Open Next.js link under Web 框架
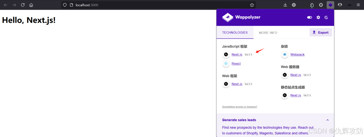 point(237,84)
